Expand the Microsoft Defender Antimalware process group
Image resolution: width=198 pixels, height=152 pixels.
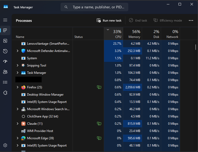click(x=17, y=51)
